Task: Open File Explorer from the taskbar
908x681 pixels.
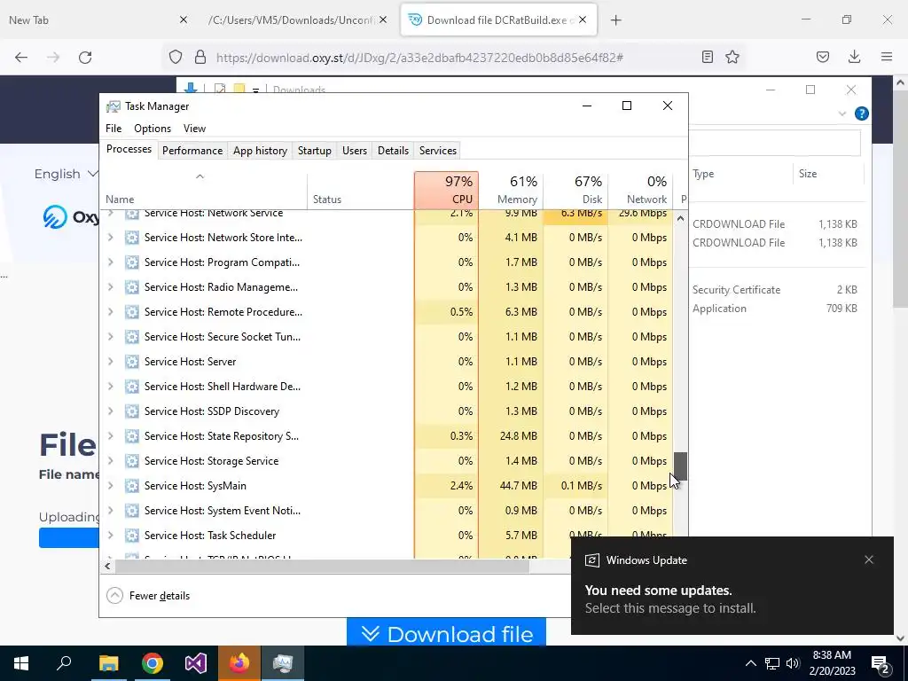Action: tap(108, 663)
